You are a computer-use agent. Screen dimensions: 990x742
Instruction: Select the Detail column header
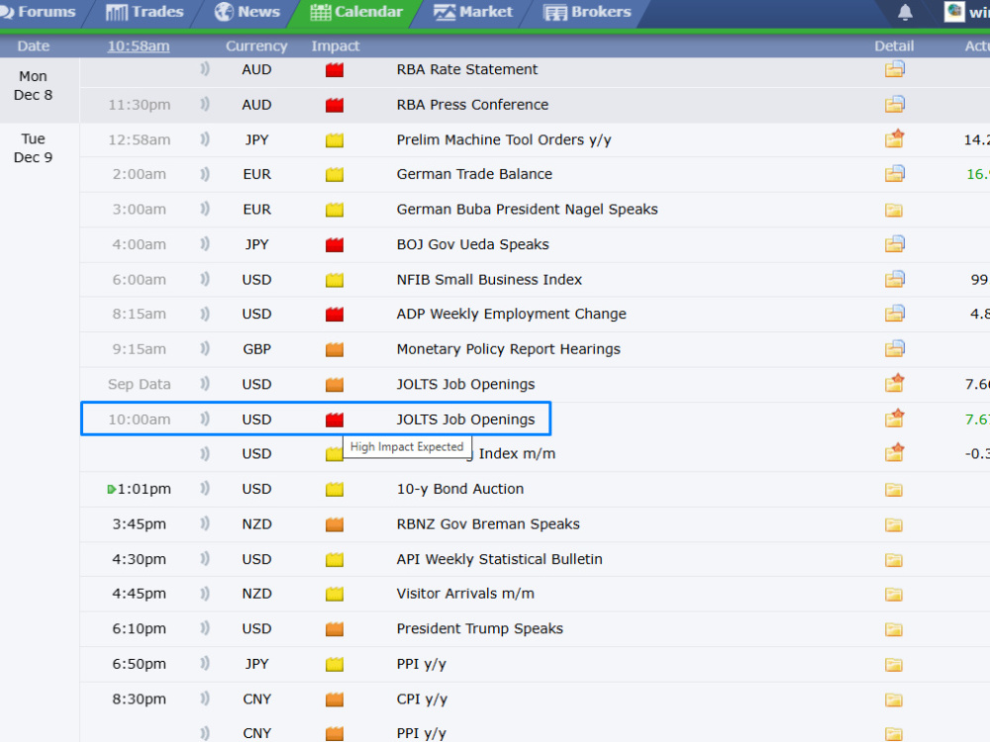894,46
